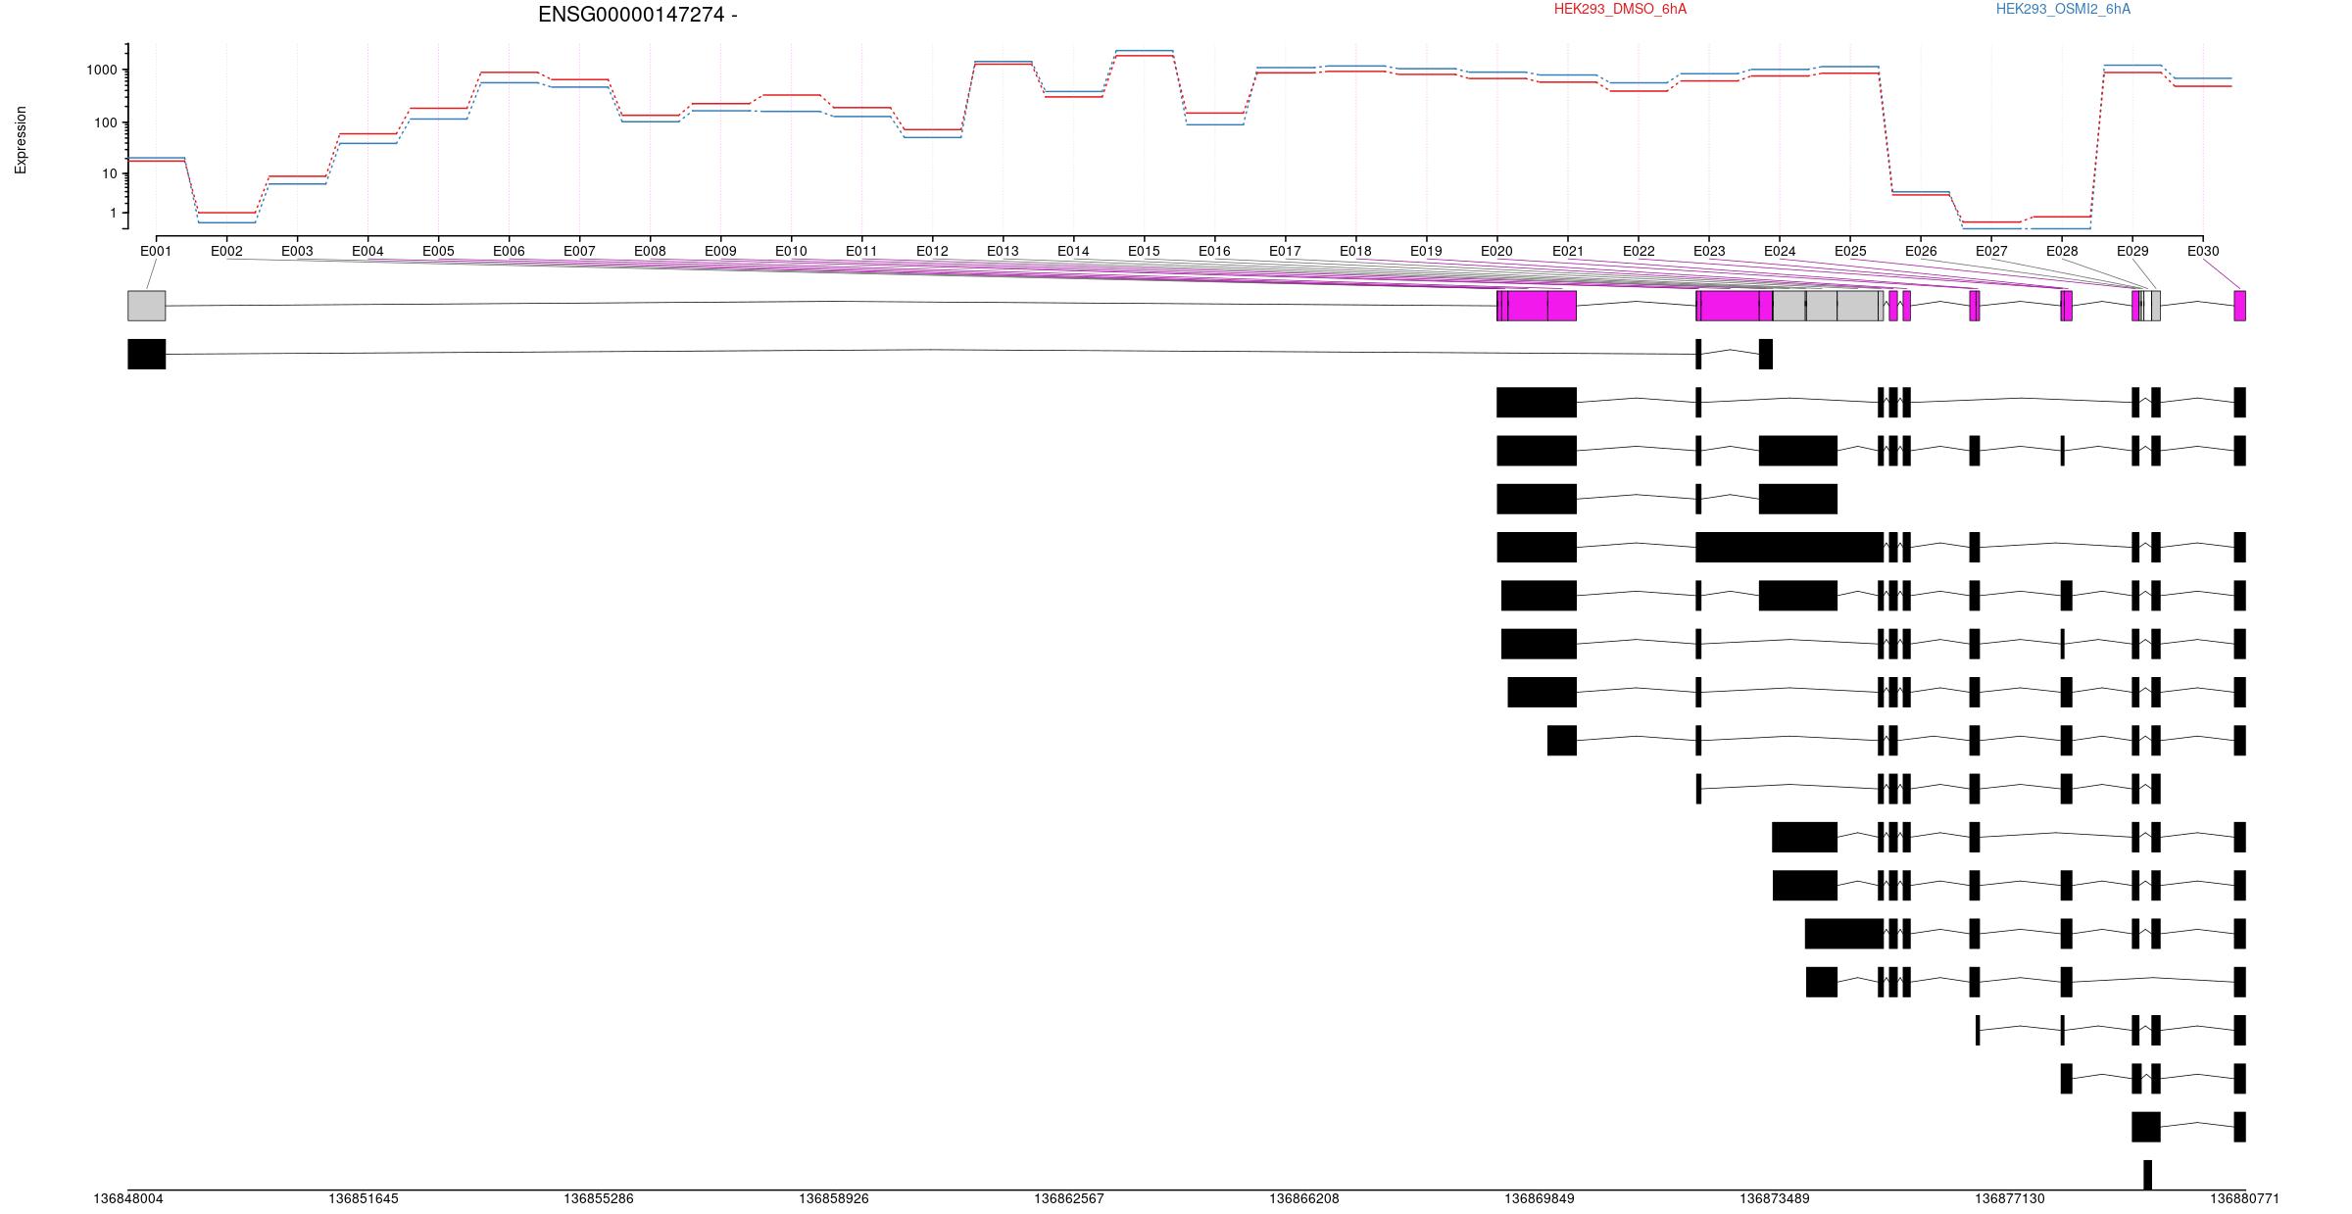Click y-axis tick value 1
2352x1214 pixels.
point(114,213)
